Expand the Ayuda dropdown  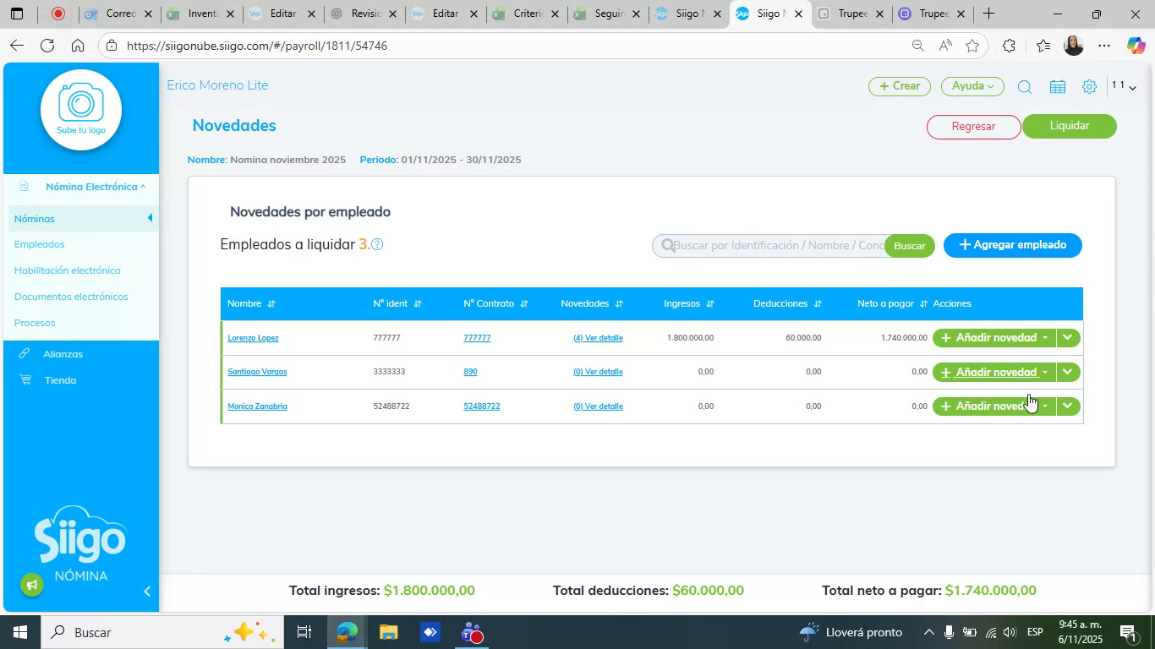972,86
